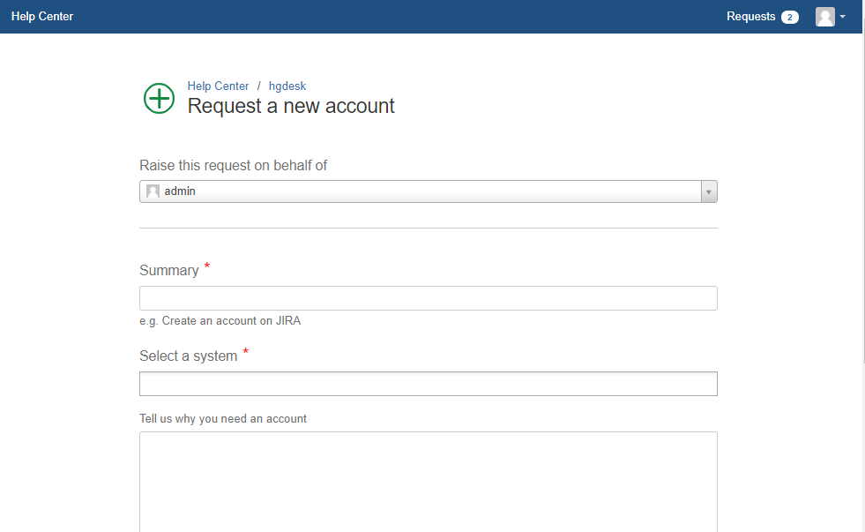Click the green plus request type icon
Image resolution: width=865 pixels, height=532 pixels.
tap(159, 98)
